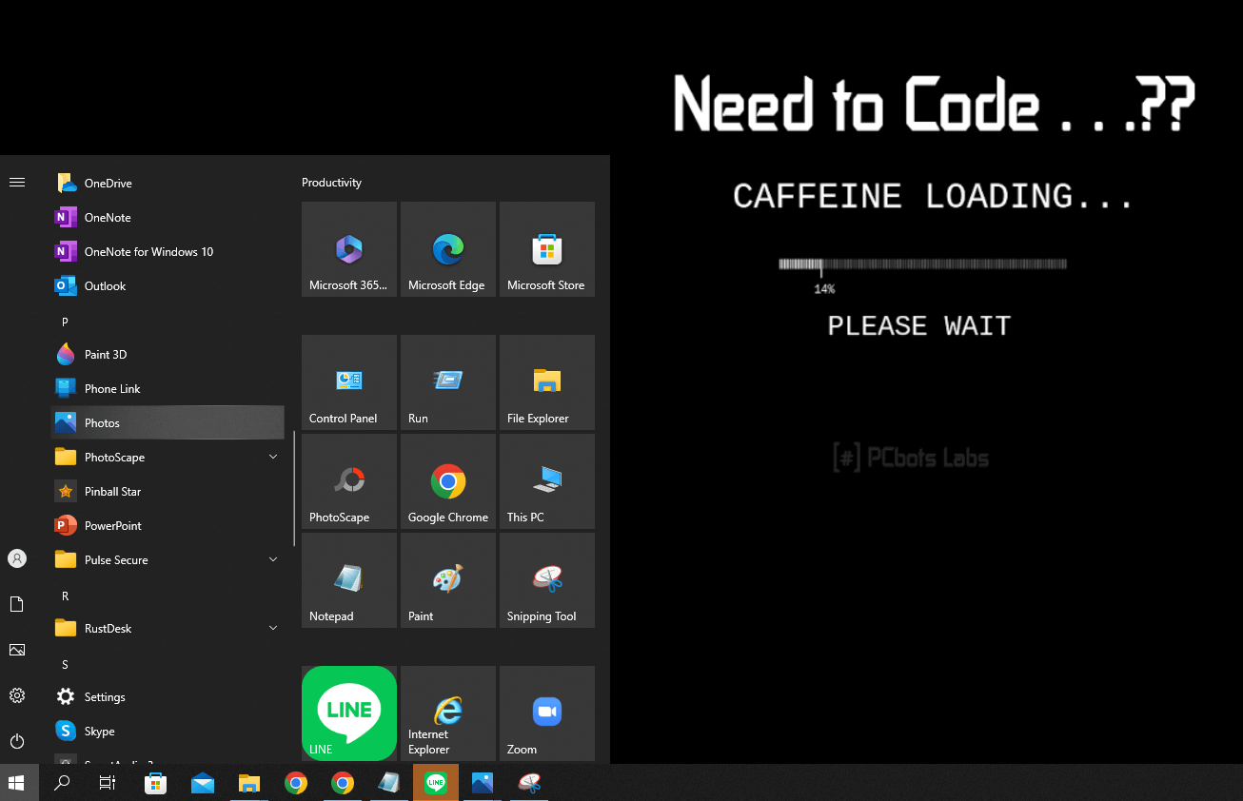
Task: Click the taskbar Search icon
Action: (62, 783)
